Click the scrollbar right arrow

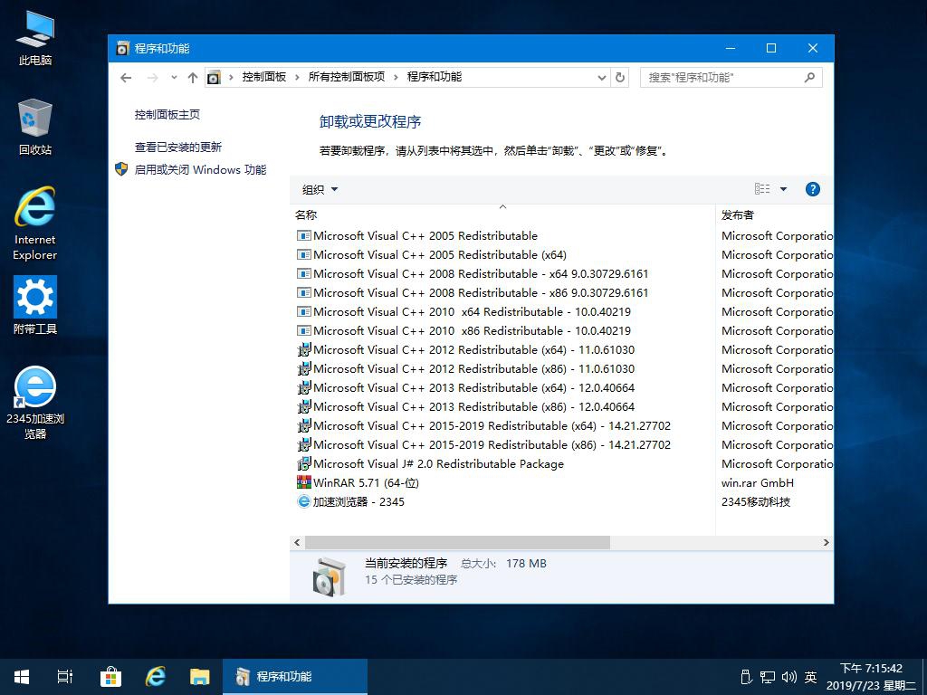pos(826,542)
